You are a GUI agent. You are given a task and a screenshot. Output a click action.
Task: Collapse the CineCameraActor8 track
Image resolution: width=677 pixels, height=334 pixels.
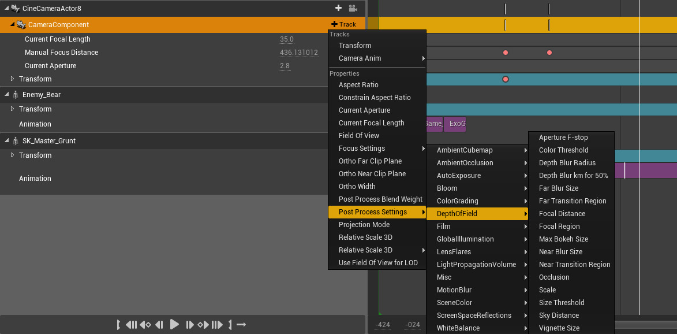(x=6, y=9)
